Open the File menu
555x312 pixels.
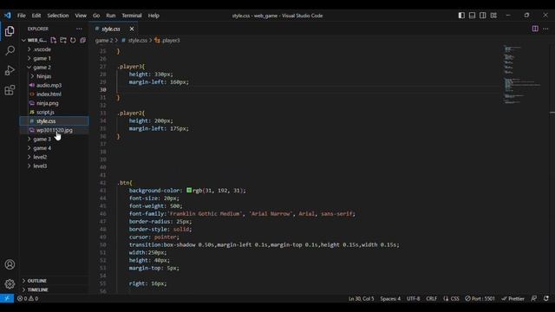(x=21, y=16)
